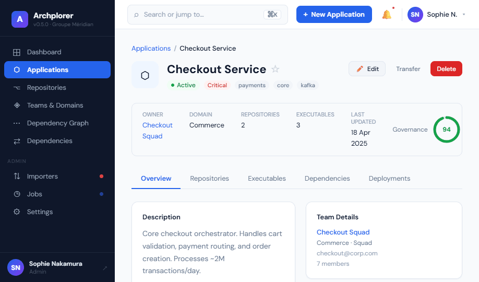Click the New Application button
Image resolution: width=479 pixels, height=282 pixels.
click(334, 15)
